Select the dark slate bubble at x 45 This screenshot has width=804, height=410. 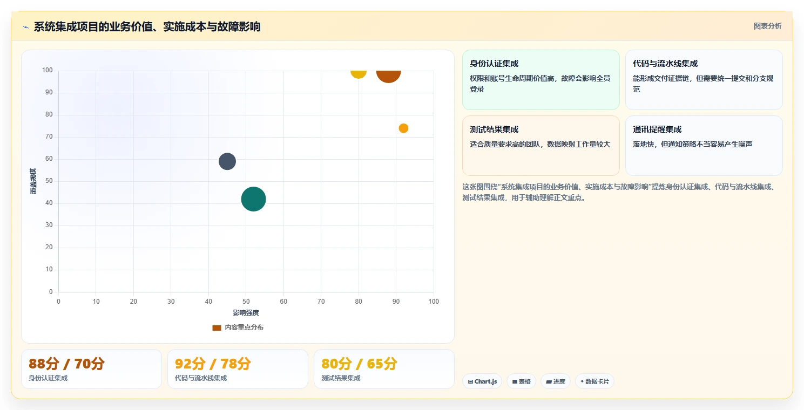point(227,161)
